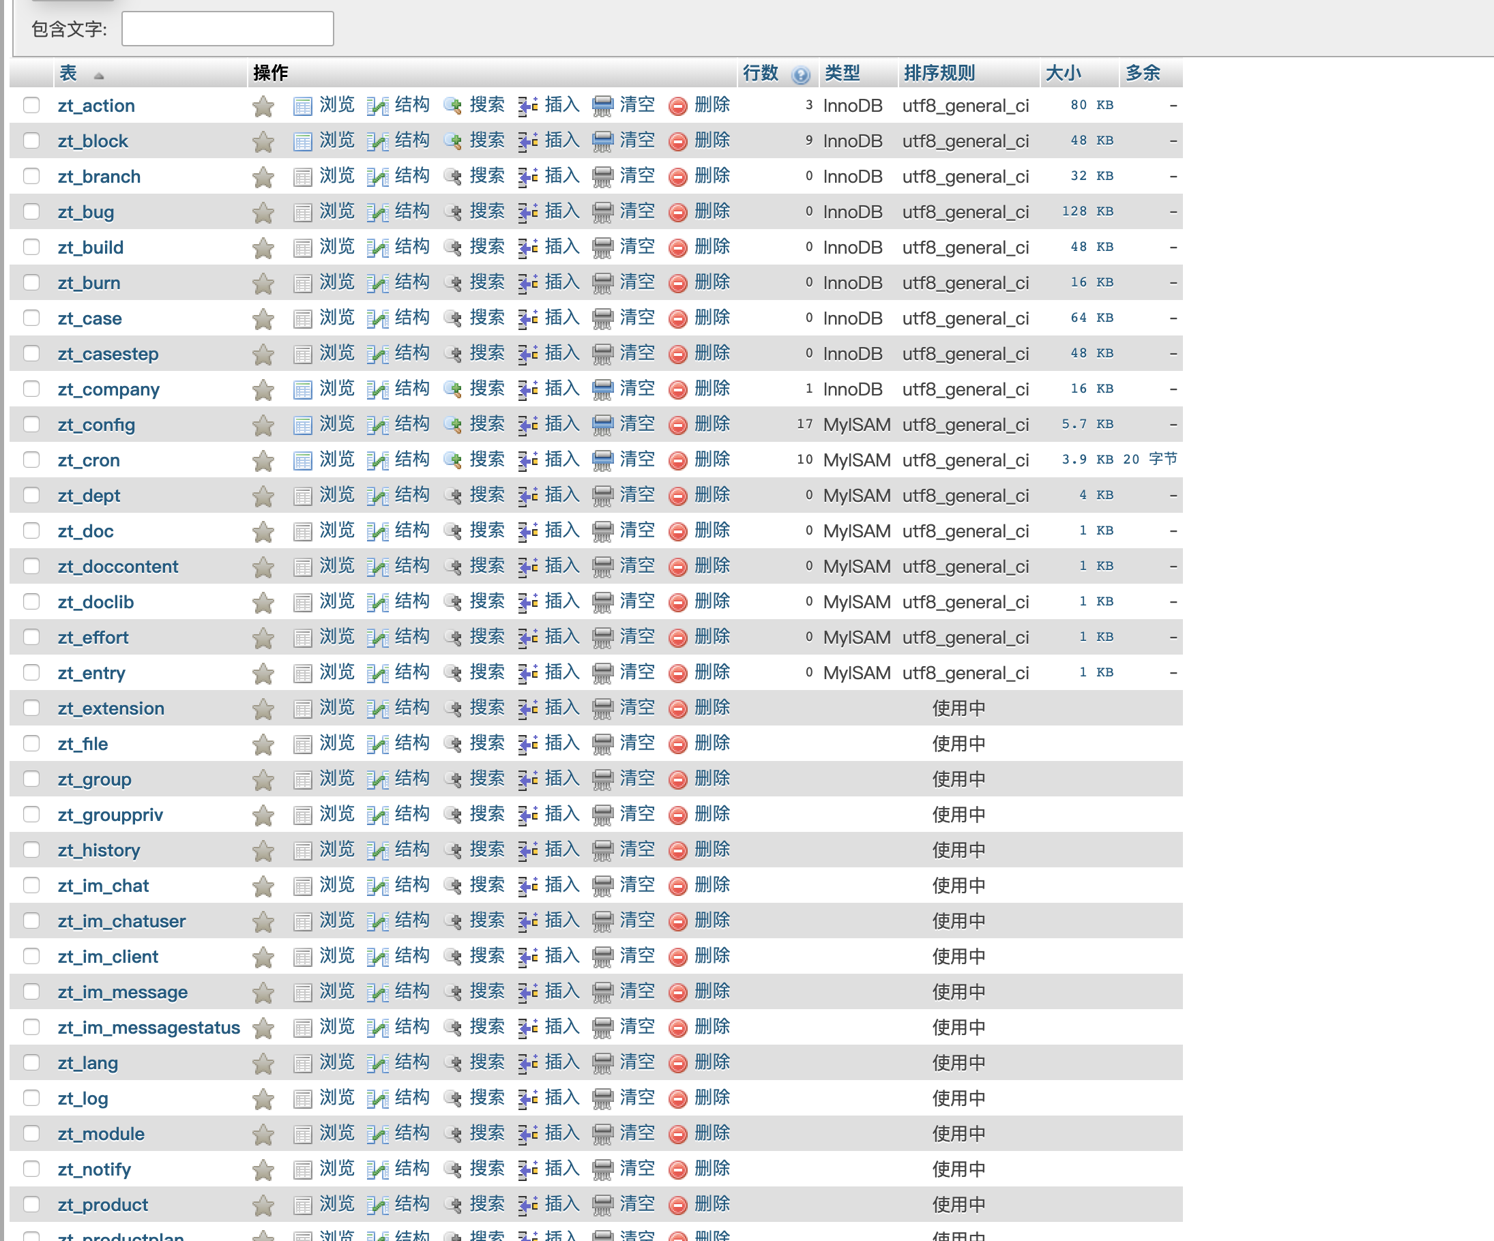Image resolution: width=1494 pixels, height=1241 pixels.
Task: Open structure icon for zt_bug row
Action: 377,213
